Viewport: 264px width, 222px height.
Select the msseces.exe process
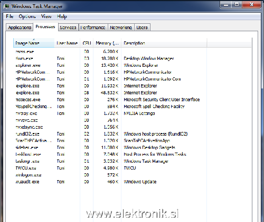coord(132,100)
